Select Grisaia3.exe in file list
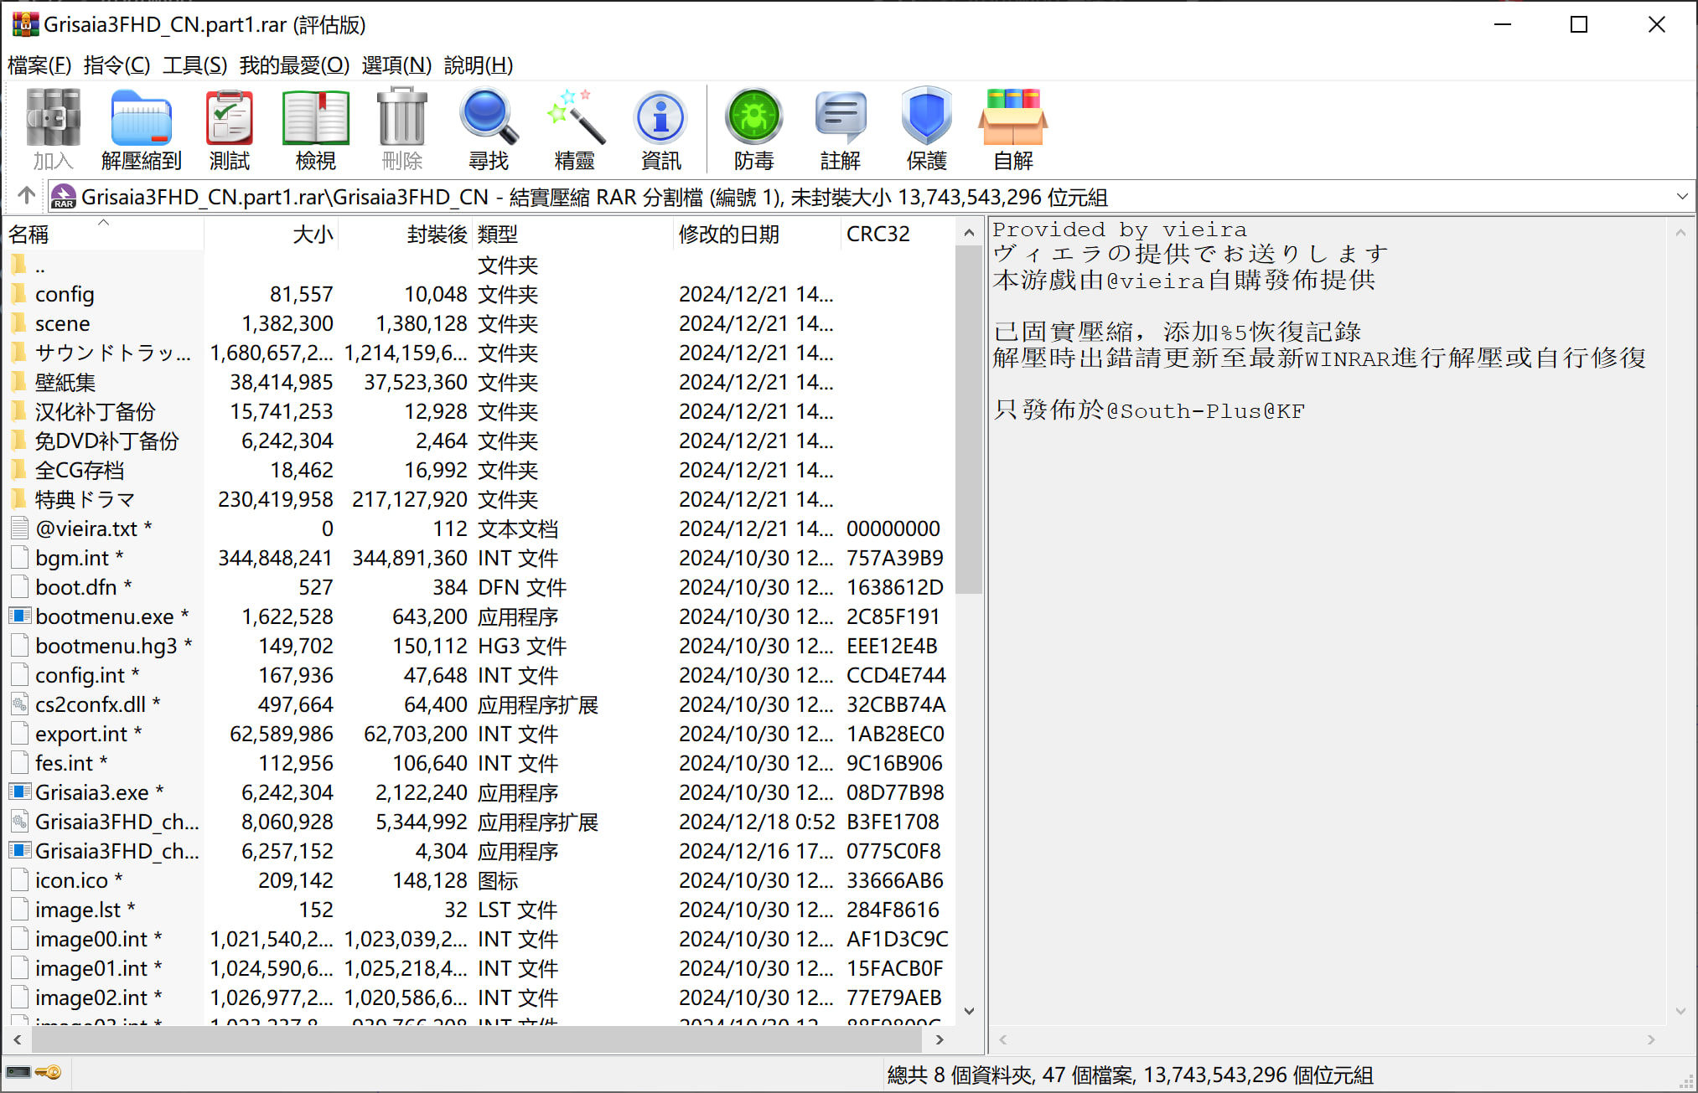Viewport: 1698px width, 1093px height. tap(91, 792)
